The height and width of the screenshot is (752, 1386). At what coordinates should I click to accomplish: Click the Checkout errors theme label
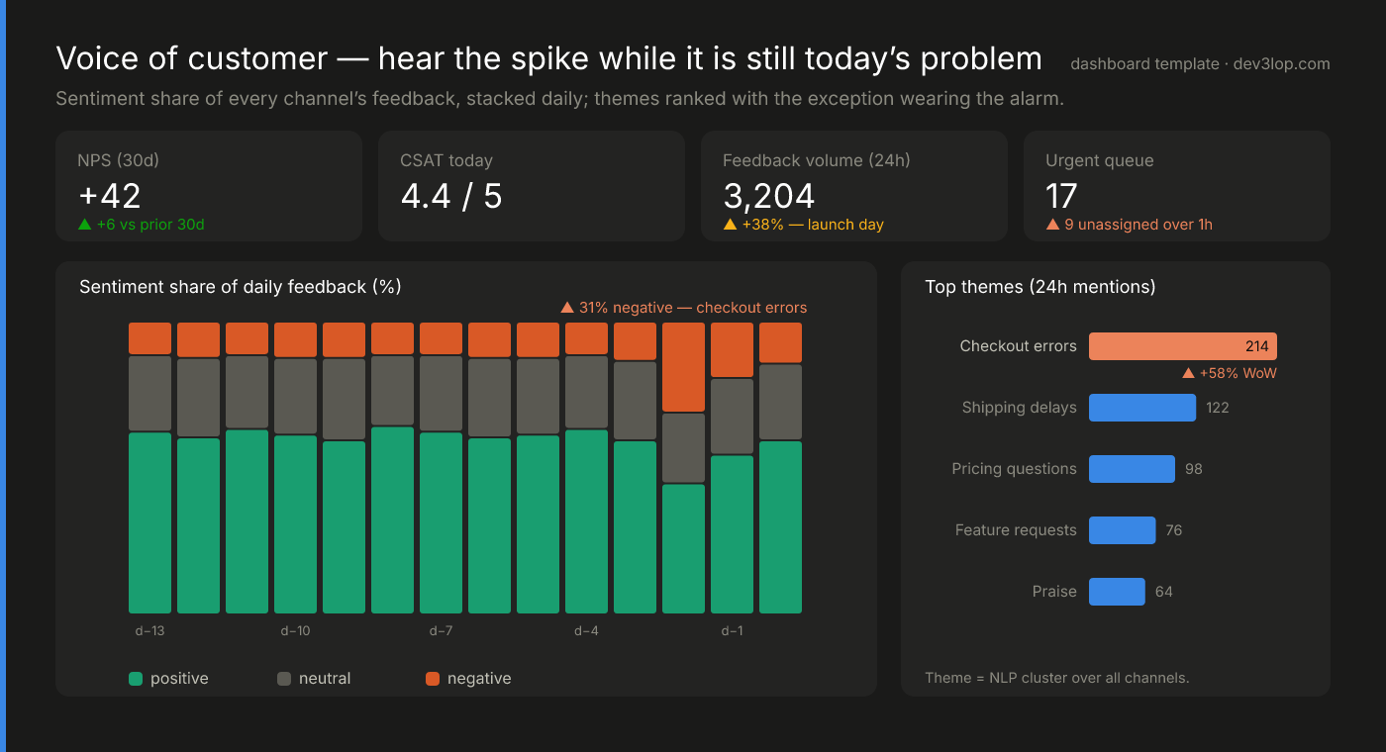(1018, 346)
